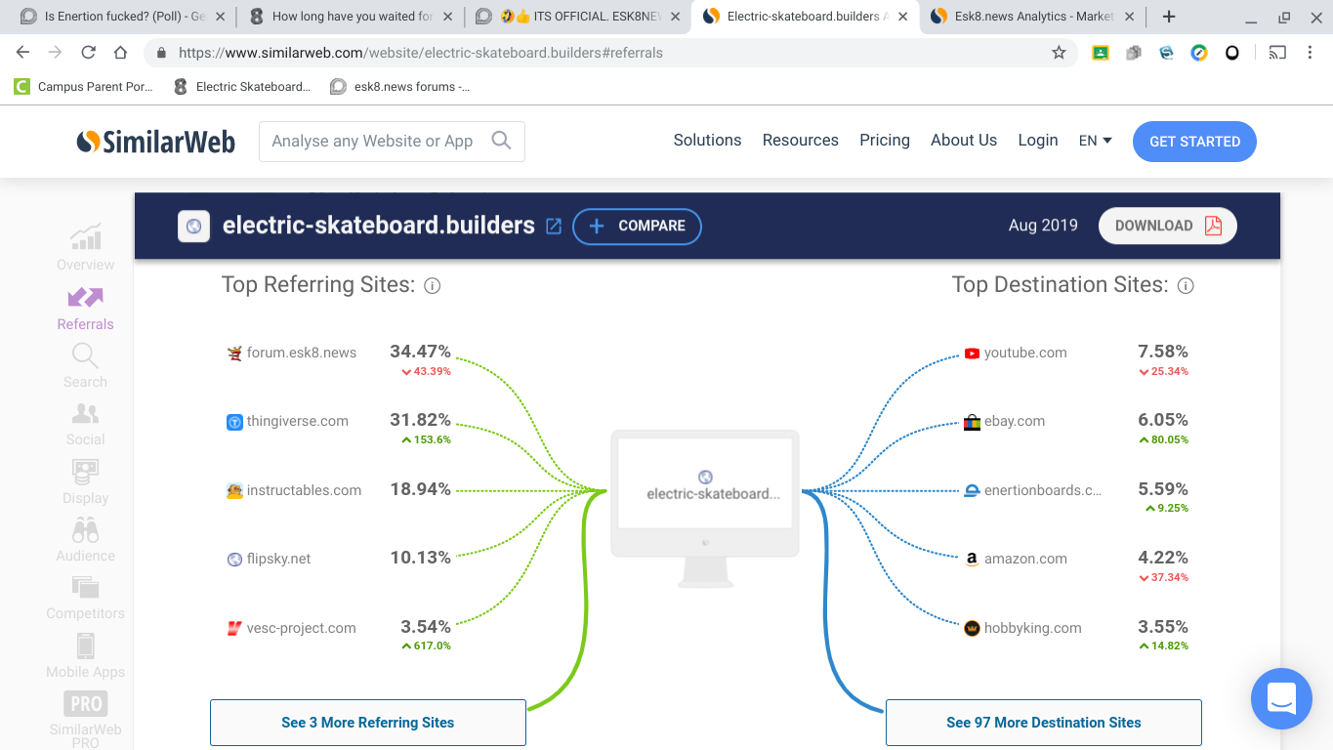Click the 7.58% value for youtube.com

click(1163, 352)
